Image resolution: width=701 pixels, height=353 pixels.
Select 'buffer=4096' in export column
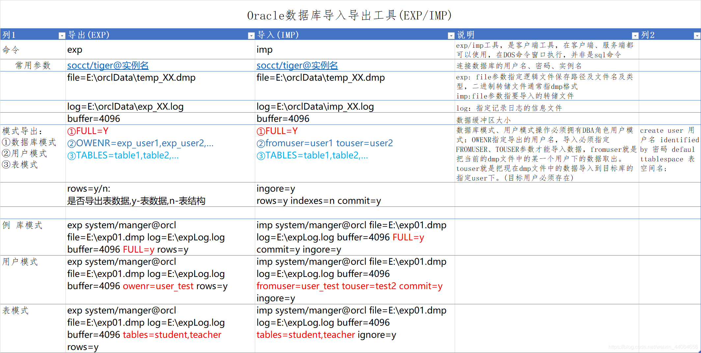click(160, 119)
